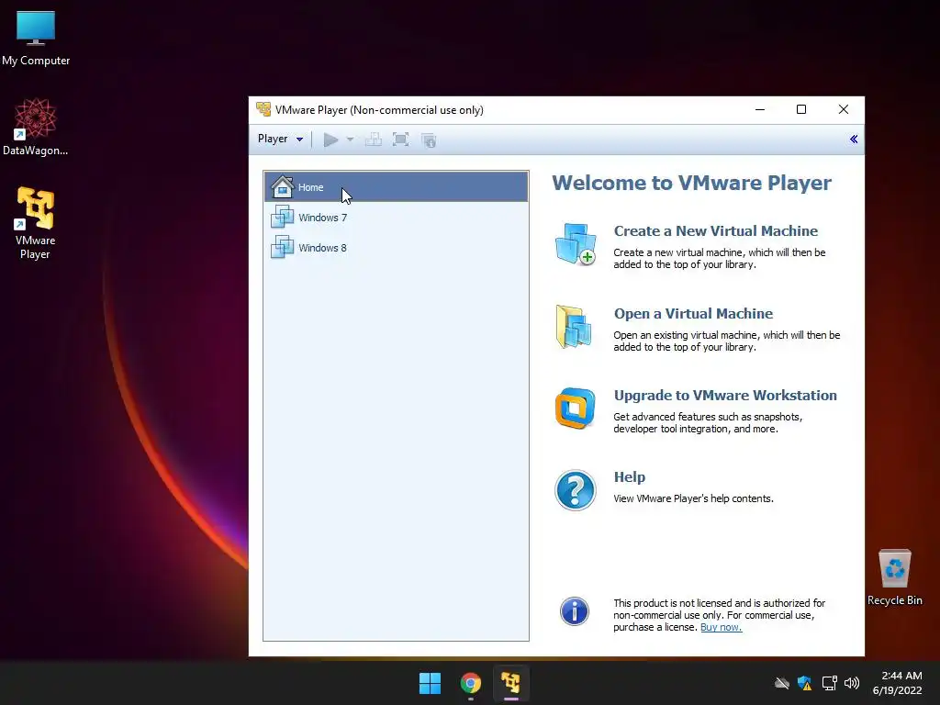The width and height of the screenshot is (940, 705).
Task: Click the Enter full screen mode icon
Action: pyautogui.click(x=400, y=140)
